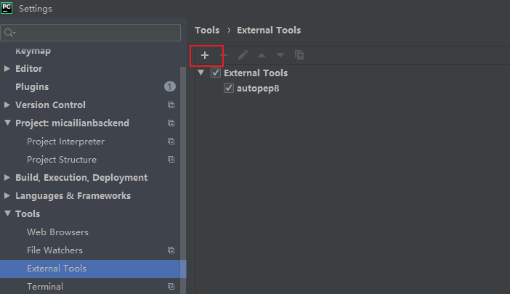Select Project Interpreter settings

[65, 142]
